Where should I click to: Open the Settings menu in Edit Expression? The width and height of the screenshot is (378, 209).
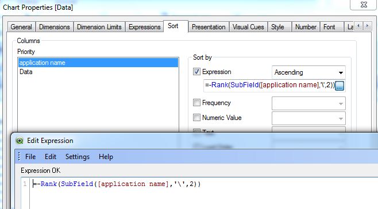pos(78,157)
